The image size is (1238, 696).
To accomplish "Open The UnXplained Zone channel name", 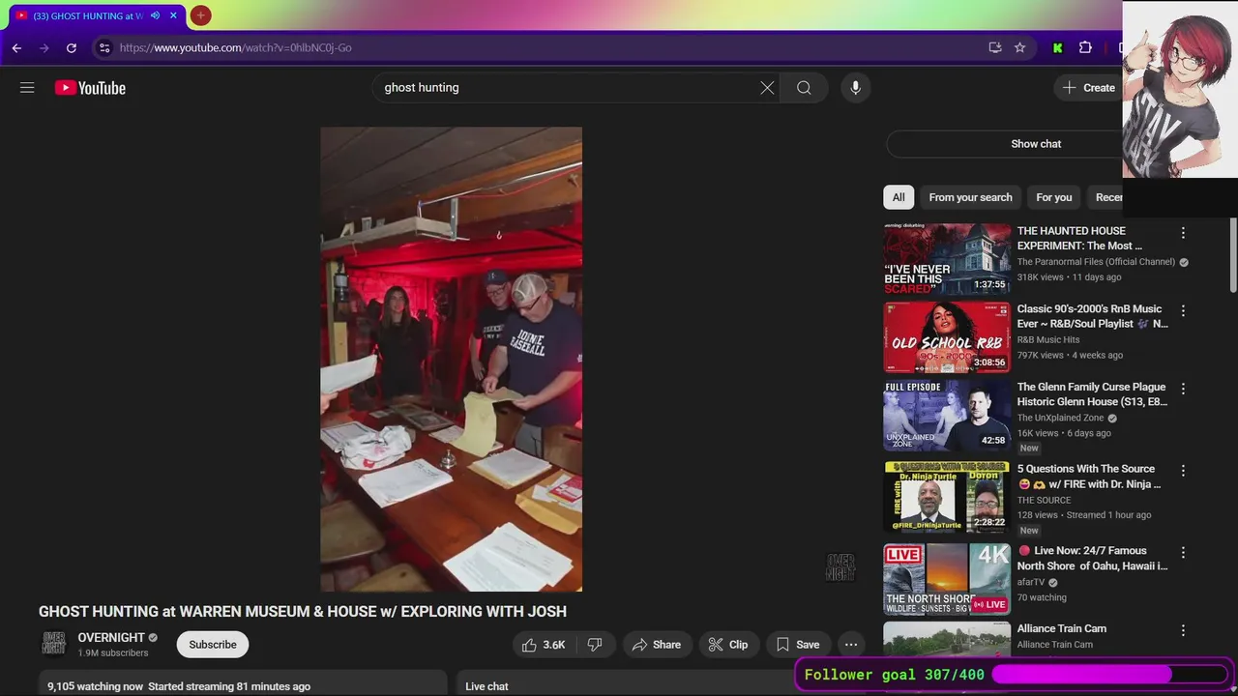I will pyautogui.click(x=1061, y=419).
